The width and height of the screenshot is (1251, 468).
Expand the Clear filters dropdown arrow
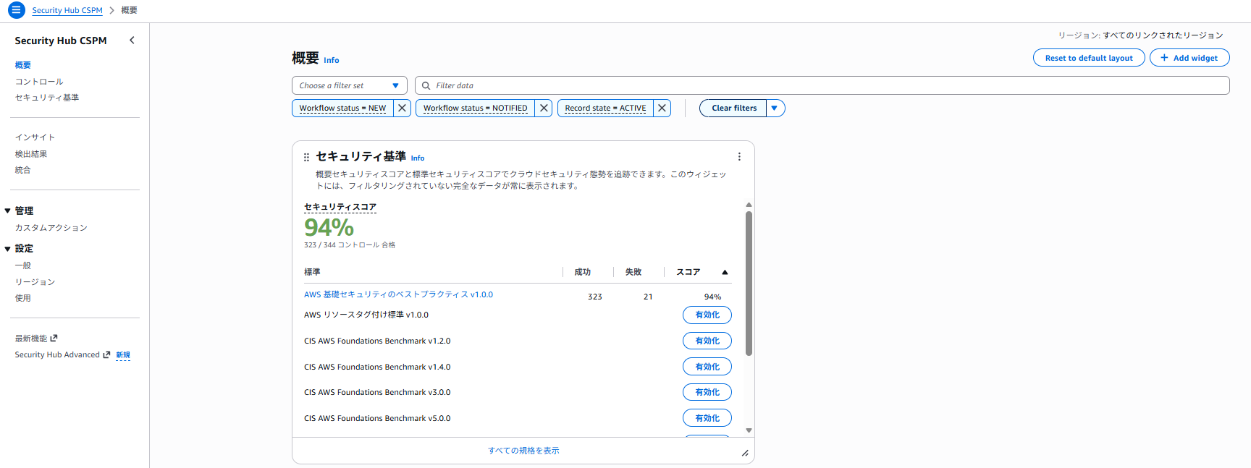tap(775, 108)
